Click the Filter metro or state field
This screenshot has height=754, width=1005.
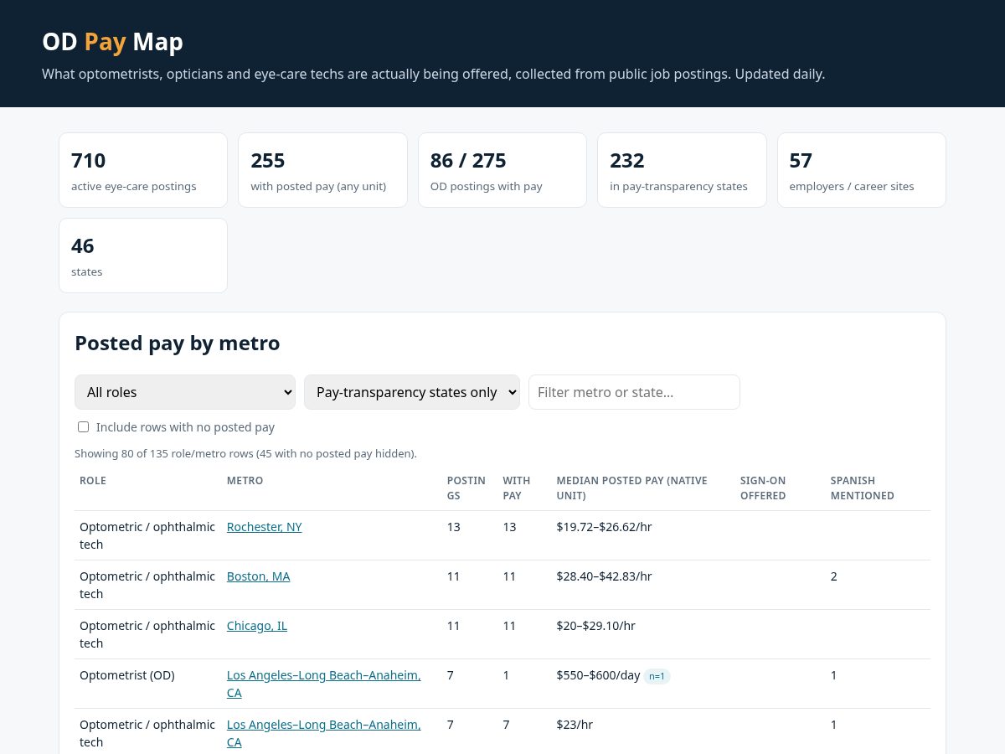[x=634, y=392]
